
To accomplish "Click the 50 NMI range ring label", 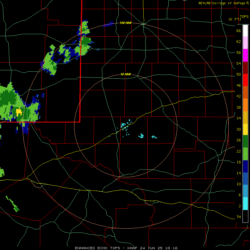I will [x=126, y=74].
